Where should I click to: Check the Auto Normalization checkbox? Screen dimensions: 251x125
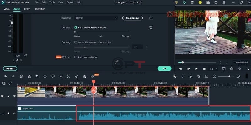[76, 57]
